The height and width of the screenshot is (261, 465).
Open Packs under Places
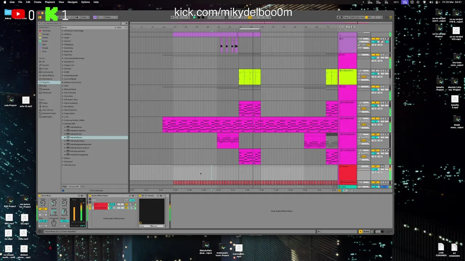(x=45, y=103)
